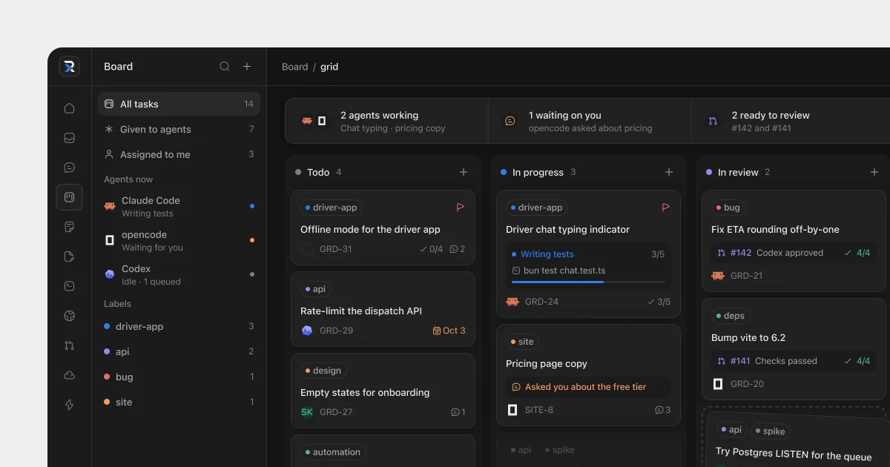Filter by site label in sidebar
The height and width of the screenshot is (467, 890).
[x=179, y=402]
